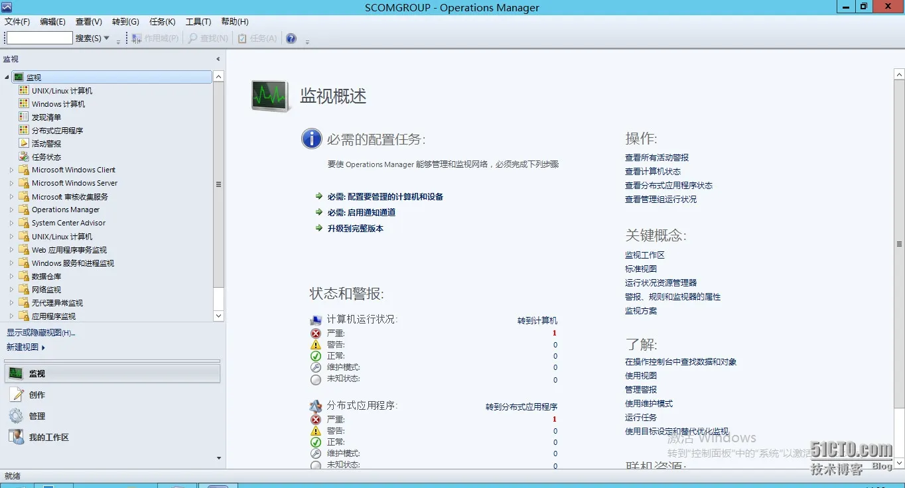The image size is (905, 488).
Task: Open the 查看(V) menu
Action: [89, 22]
